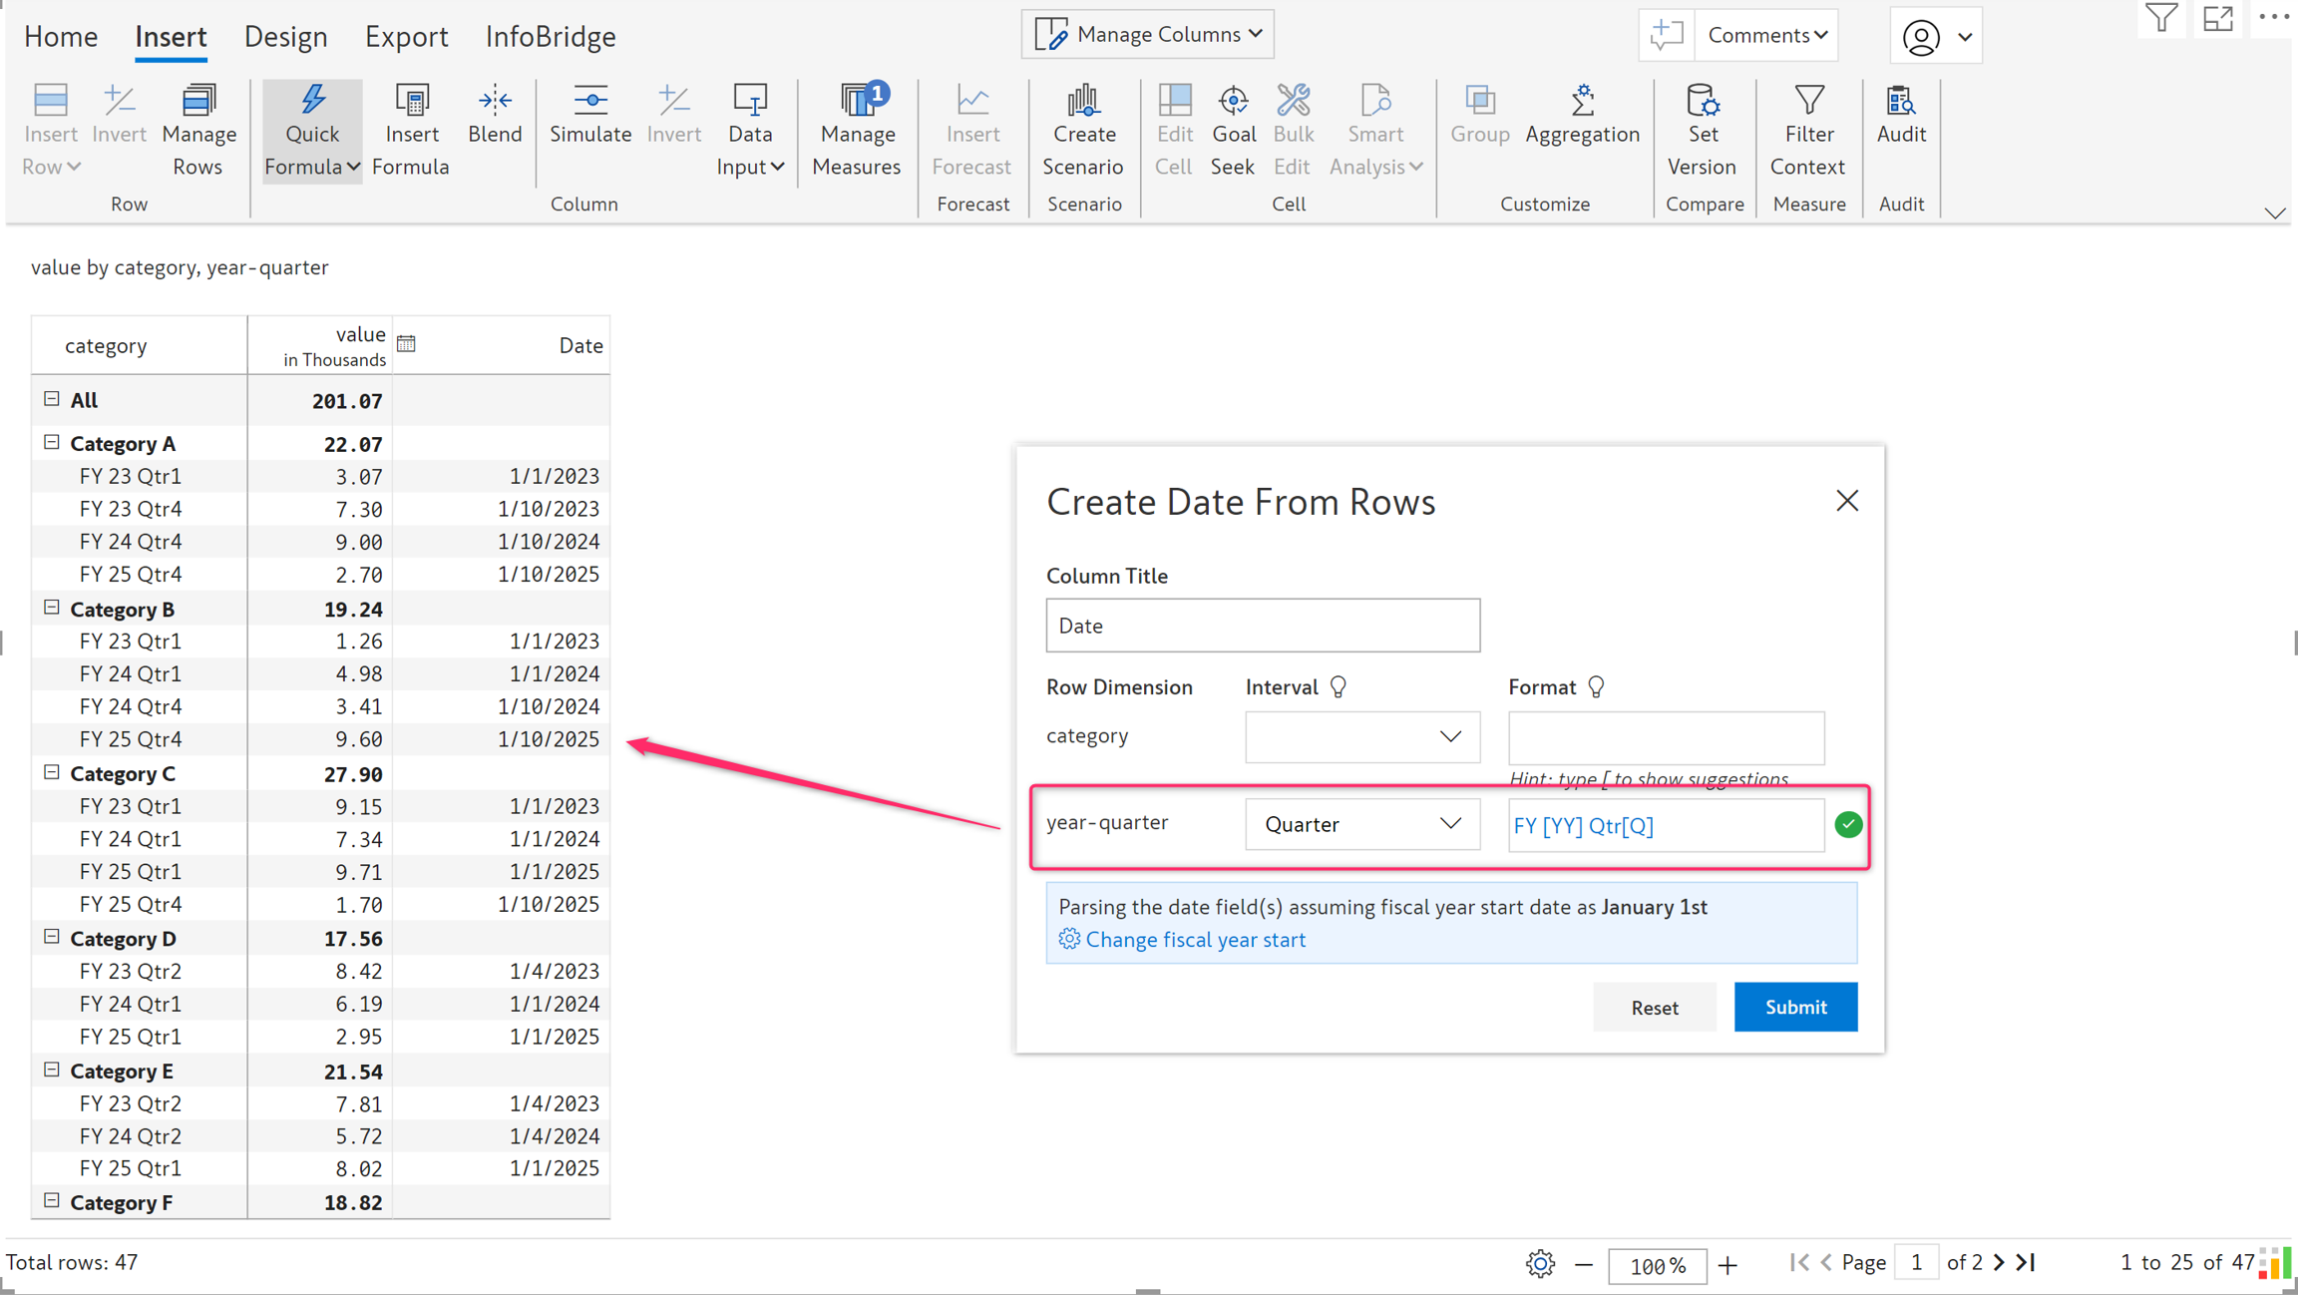2298x1295 pixels.
Task: Open the year-quarter Interval Quarter dropdown
Action: 1361,824
